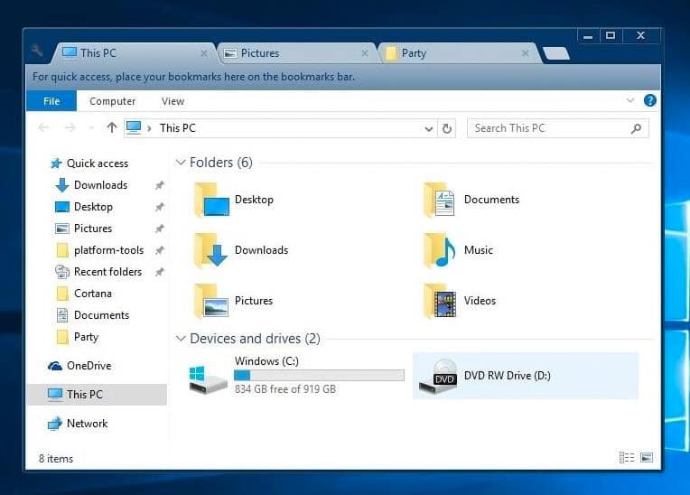The height and width of the screenshot is (495, 690).
Task: Go up one level with up arrow
Action: pyautogui.click(x=112, y=128)
